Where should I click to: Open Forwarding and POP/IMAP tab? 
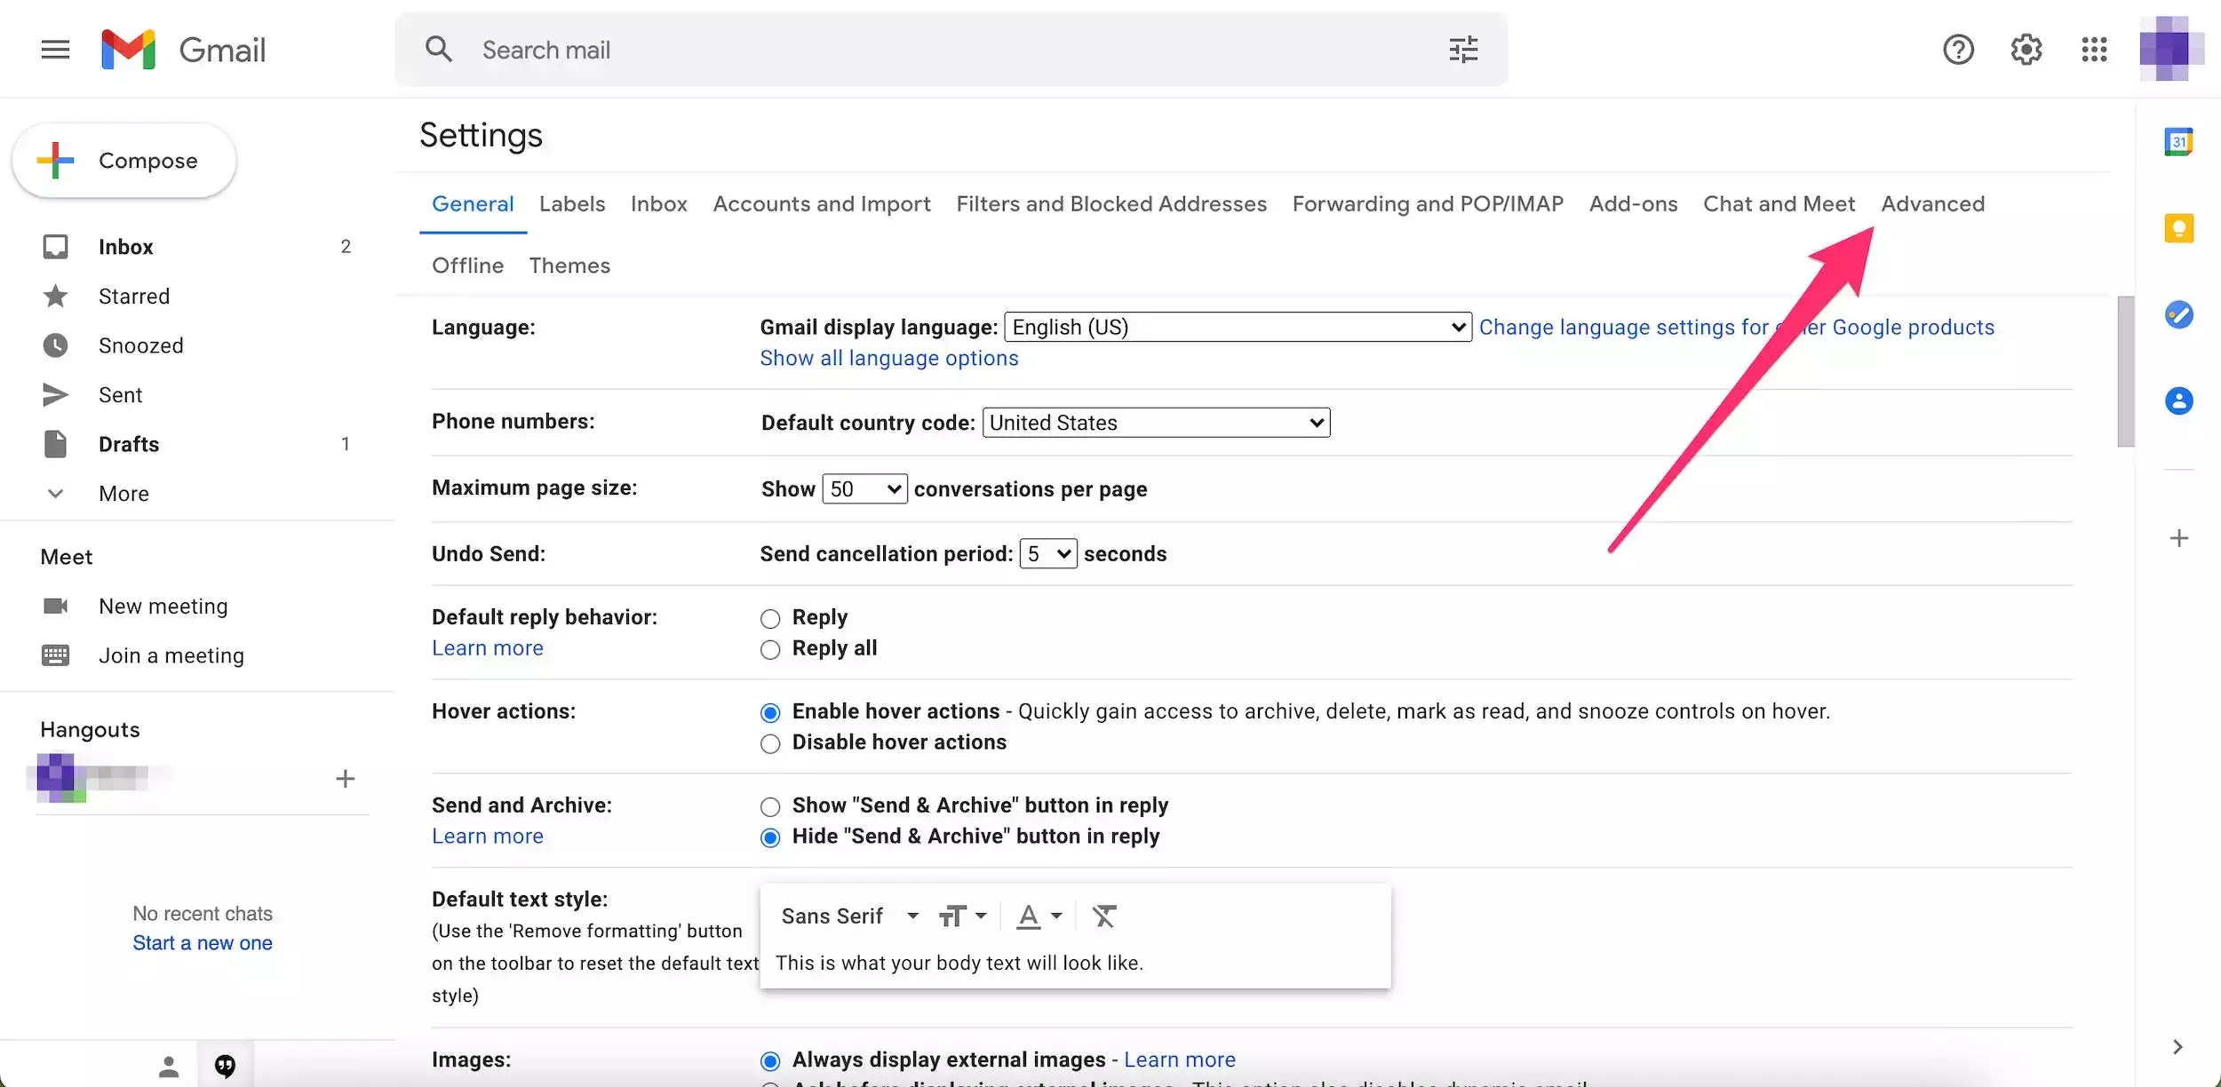pos(1428,204)
